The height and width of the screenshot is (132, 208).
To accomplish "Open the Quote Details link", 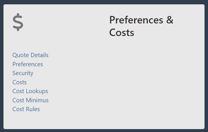I will tap(30, 55).
